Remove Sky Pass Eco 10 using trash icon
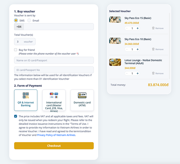180x164 pixels. point(153,49)
